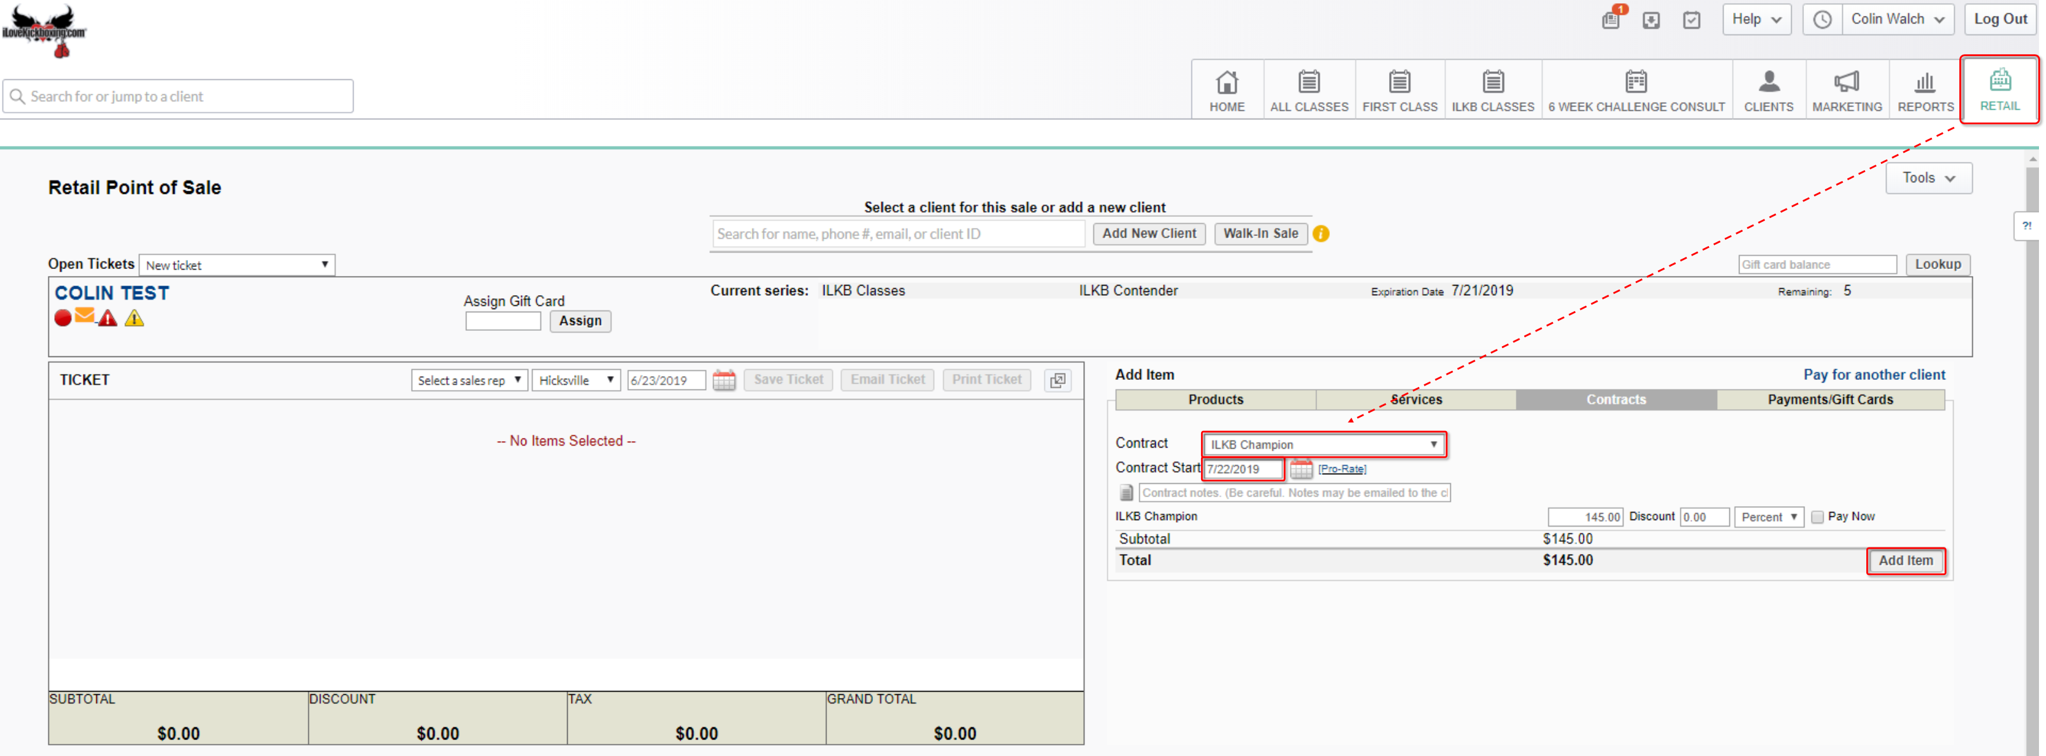Open the RETAIL register icon
The width and height of the screenshot is (2046, 756).
coord(1999,90)
